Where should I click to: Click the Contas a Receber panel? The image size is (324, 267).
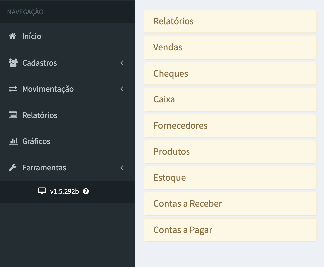pyautogui.click(x=230, y=204)
